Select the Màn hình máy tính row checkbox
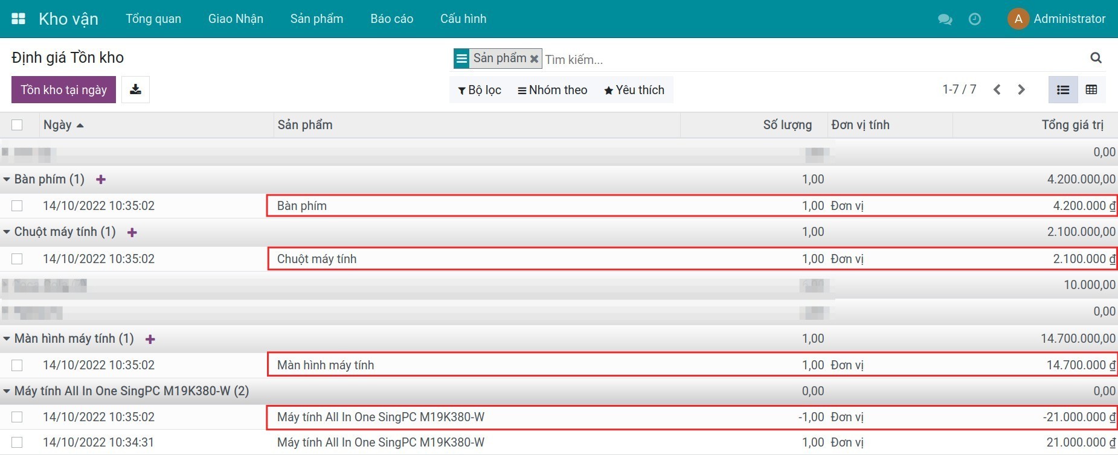1118x455 pixels. click(x=17, y=365)
